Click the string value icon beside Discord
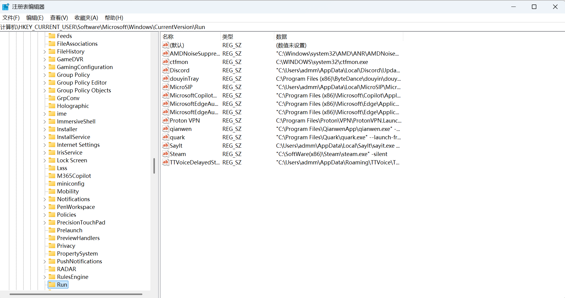The image size is (565, 298). coord(166,70)
